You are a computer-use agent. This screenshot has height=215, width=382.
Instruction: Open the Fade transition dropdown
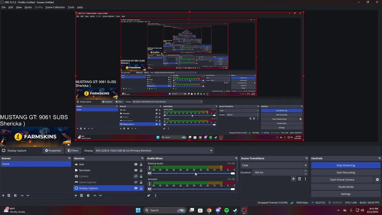pyautogui.click(x=274, y=165)
